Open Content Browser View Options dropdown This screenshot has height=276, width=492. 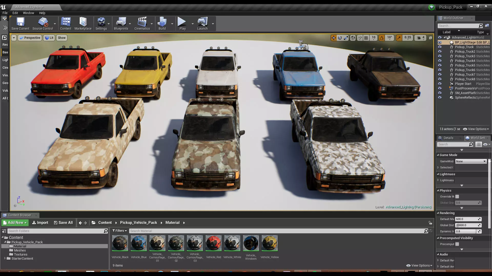419,266
